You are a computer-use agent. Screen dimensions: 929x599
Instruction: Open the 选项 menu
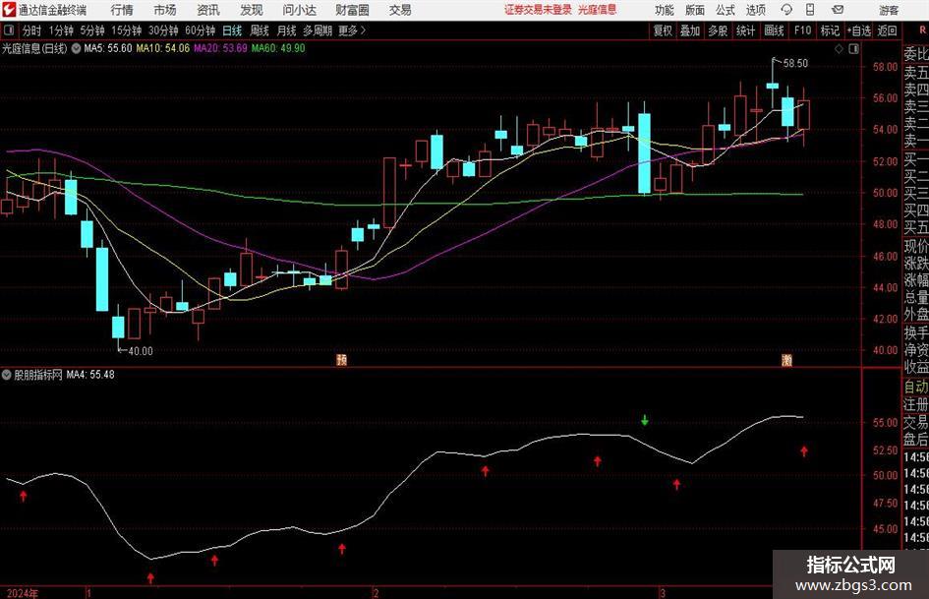pyautogui.click(x=755, y=10)
